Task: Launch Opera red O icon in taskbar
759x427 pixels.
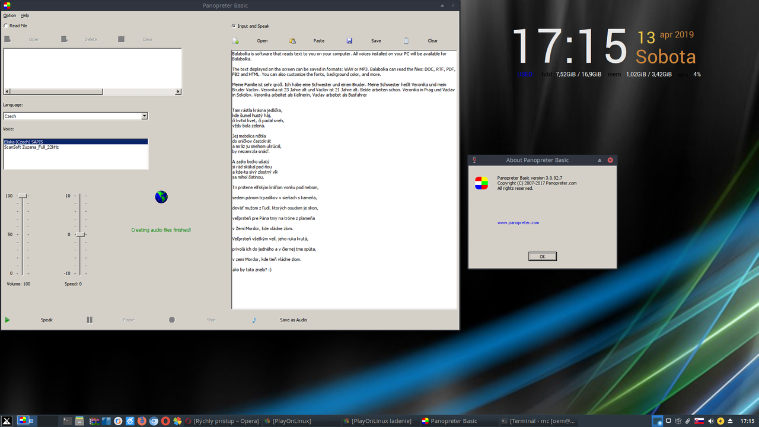Action: (165, 421)
